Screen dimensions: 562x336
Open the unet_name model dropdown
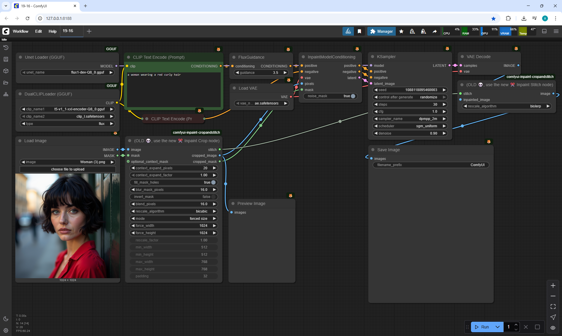coord(67,72)
